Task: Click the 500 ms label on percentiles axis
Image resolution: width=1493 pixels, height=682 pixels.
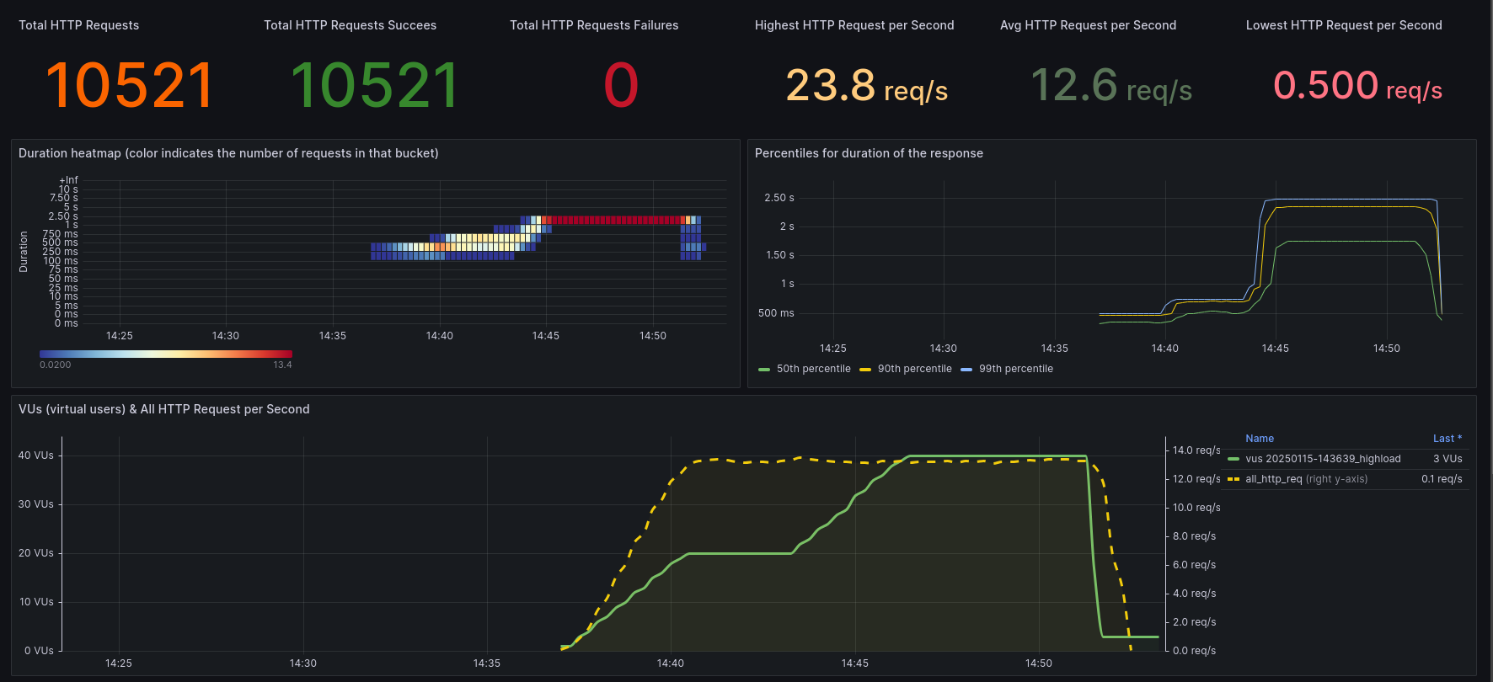Action: tap(776, 313)
